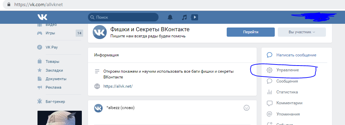Viewport: 345px width, 125px height.
Task: Click the VK Pay ruble icon
Action: 40,47
